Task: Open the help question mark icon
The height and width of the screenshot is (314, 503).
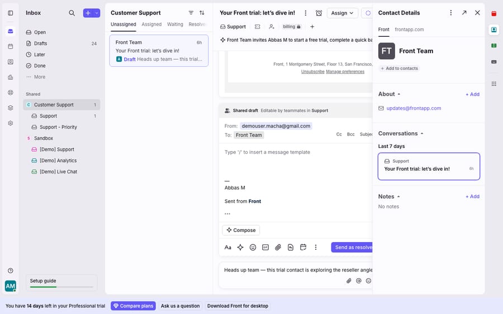Action: (11, 271)
